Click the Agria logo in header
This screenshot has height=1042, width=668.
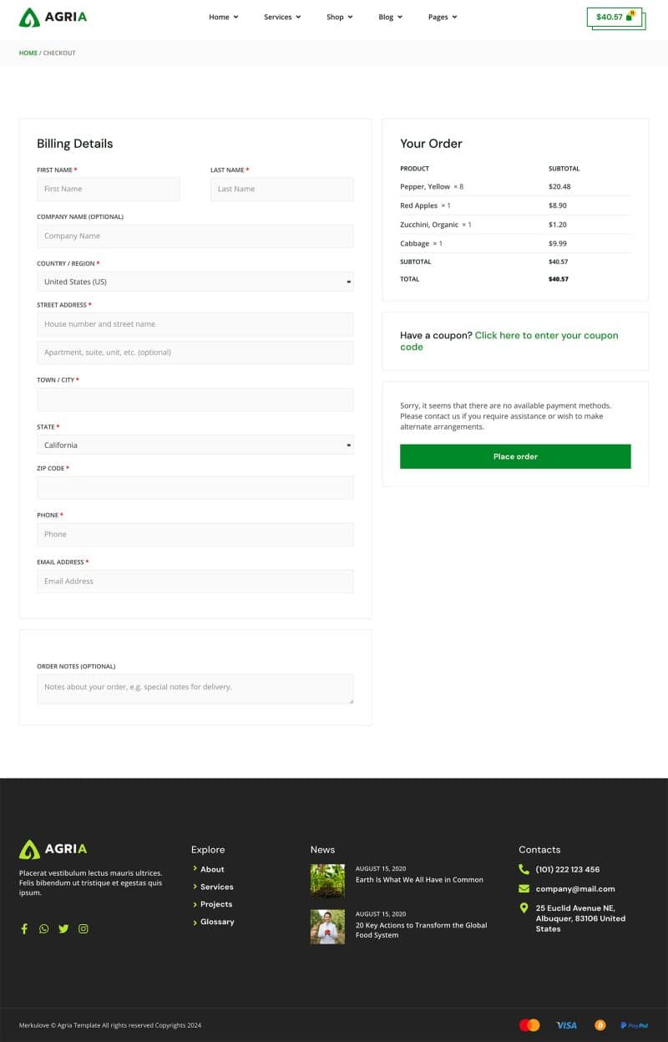click(x=53, y=18)
